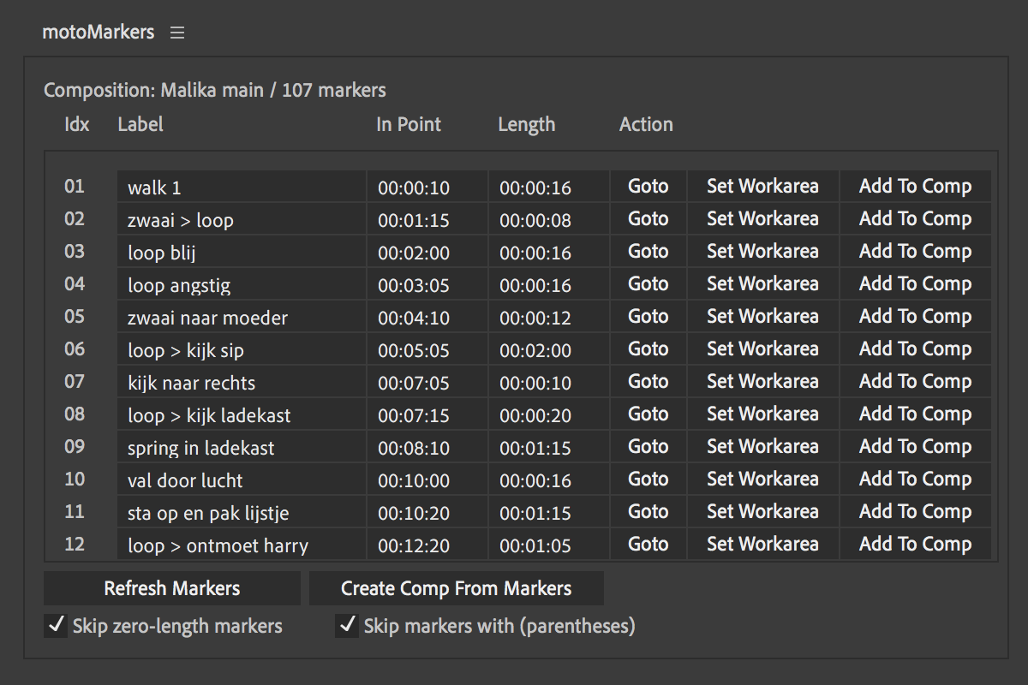
Task: Set Workarea for loop angstig
Action: coord(762,284)
